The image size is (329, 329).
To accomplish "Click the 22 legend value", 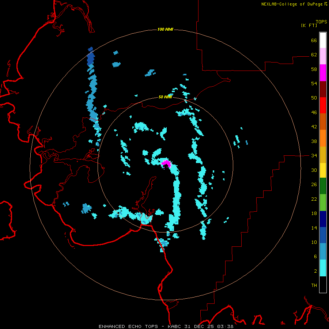I will [x=314, y=199].
